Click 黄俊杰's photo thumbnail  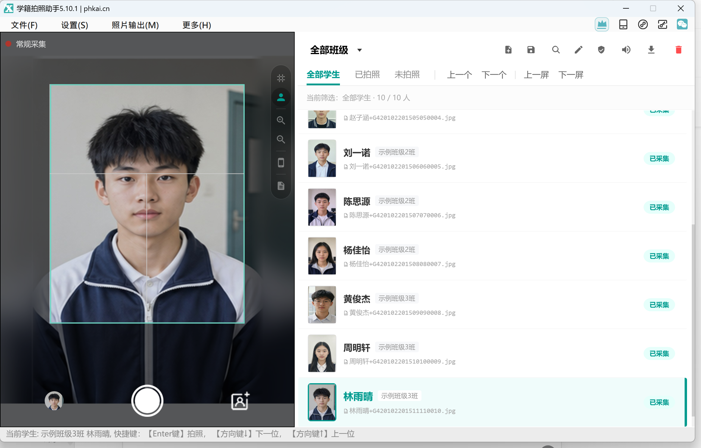(x=322, y=304)
